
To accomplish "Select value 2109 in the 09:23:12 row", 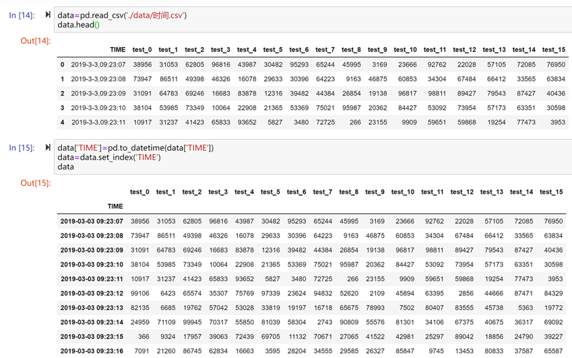I will pyautogui.click(x=377, y=293).
